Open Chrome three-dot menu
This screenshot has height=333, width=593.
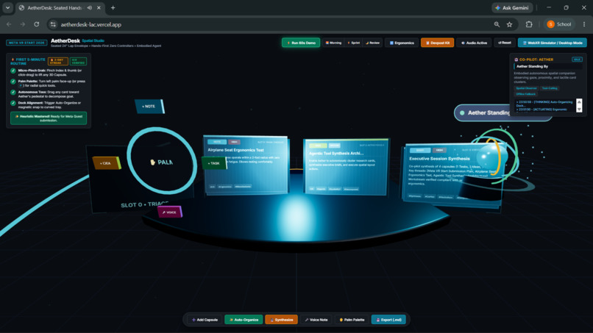(584, 24)
